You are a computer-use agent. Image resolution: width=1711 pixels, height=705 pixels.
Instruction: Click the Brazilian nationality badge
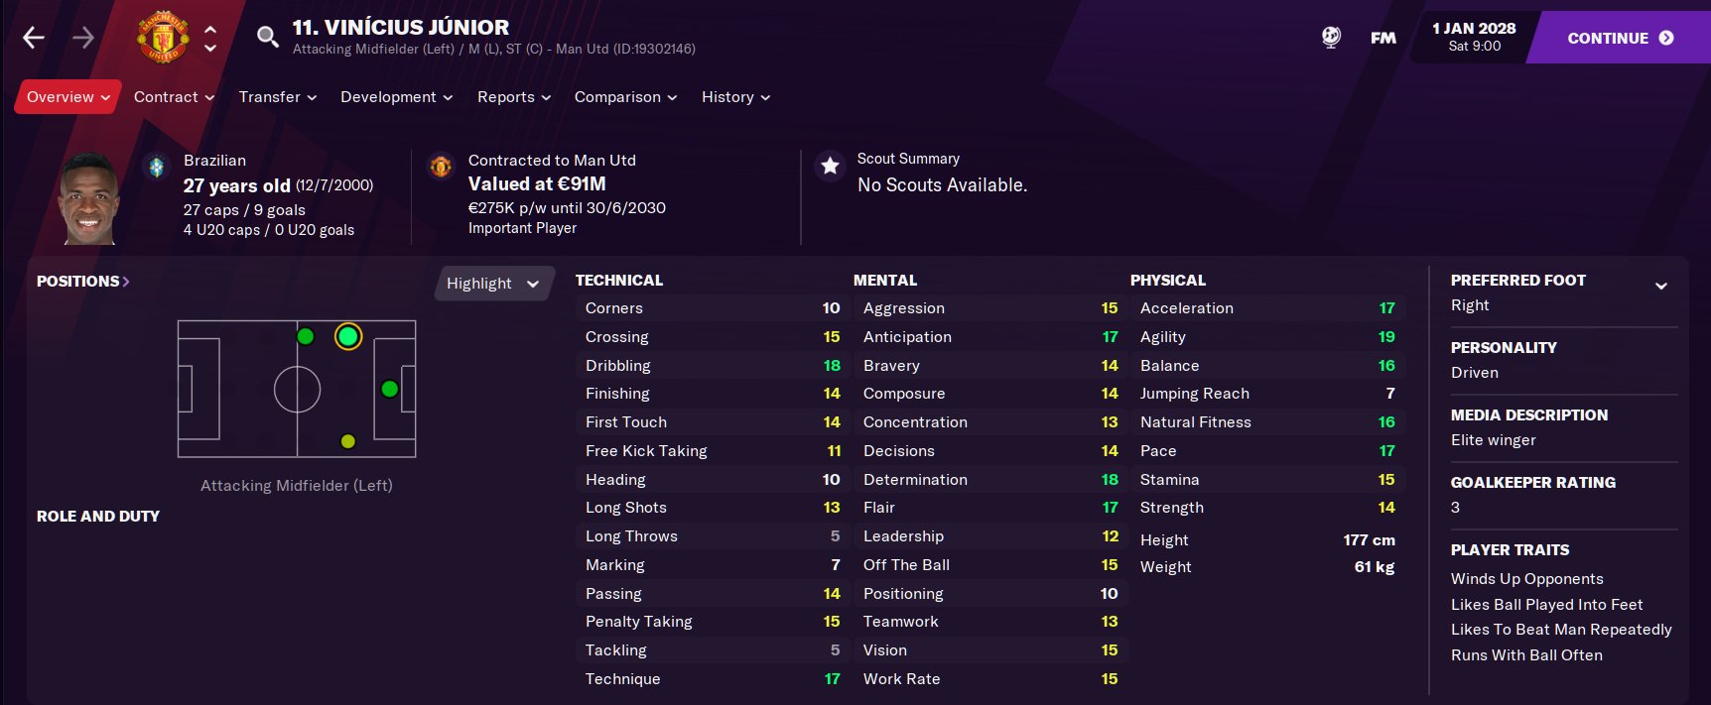(155, 167)
